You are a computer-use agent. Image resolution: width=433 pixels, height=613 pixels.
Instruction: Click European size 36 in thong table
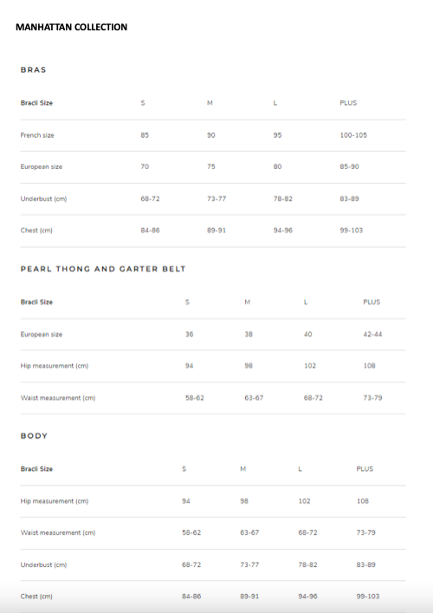(x=190, y=335)
